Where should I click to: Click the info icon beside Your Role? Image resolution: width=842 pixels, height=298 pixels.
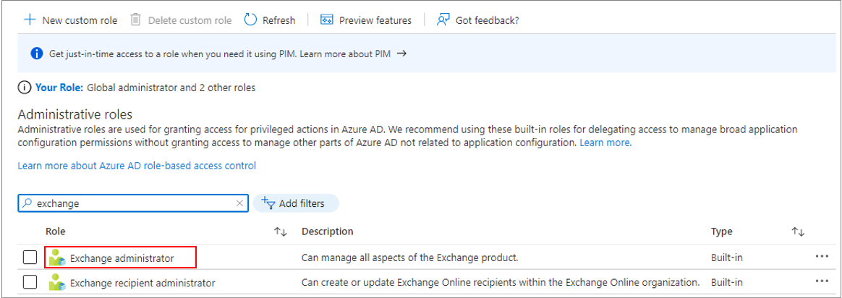tap(24, 88)
